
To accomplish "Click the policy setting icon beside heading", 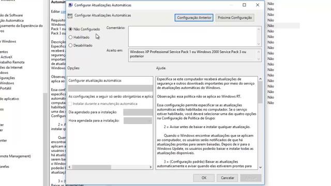I will pyautogui.click(x=70, y=16).
